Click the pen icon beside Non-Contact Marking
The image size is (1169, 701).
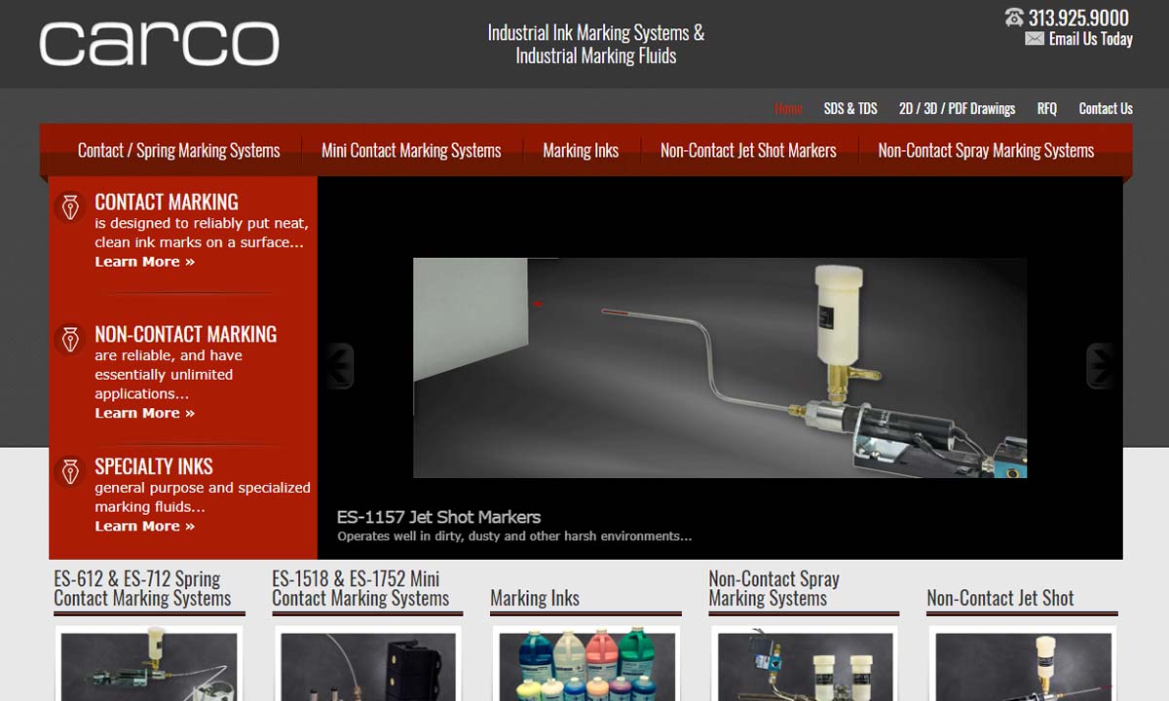click(x=70, y=339)
